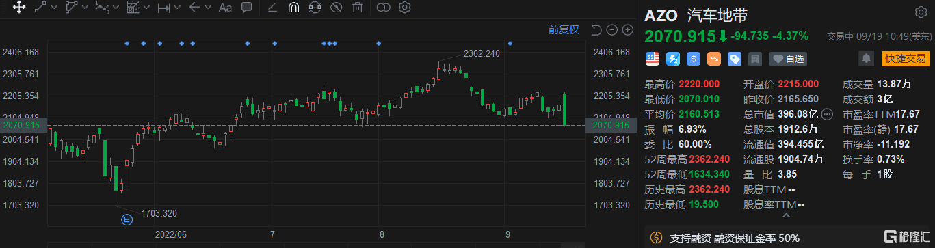
Task: Click the earnings E marker on chart
Action: pyautogui.click(x=126, y=219)
